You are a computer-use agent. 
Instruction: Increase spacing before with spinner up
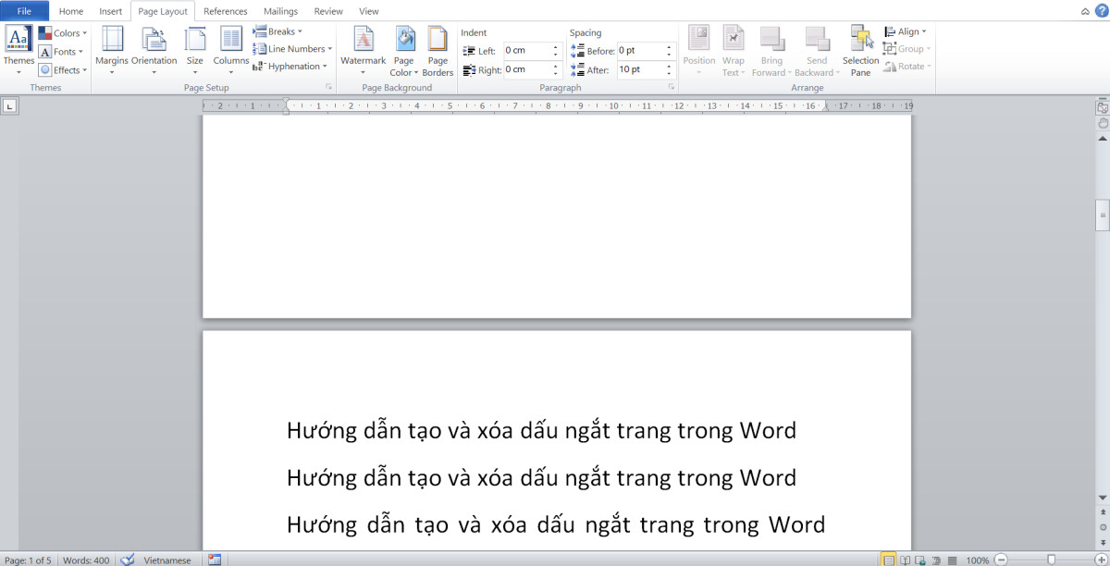pos(671,47)
